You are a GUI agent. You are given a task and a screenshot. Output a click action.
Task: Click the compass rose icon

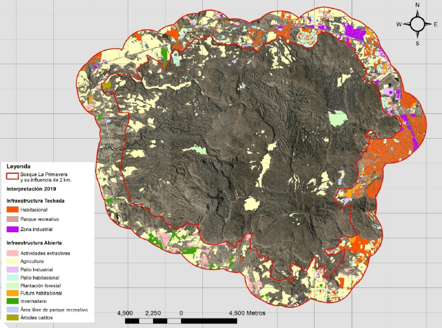[417, 24]
